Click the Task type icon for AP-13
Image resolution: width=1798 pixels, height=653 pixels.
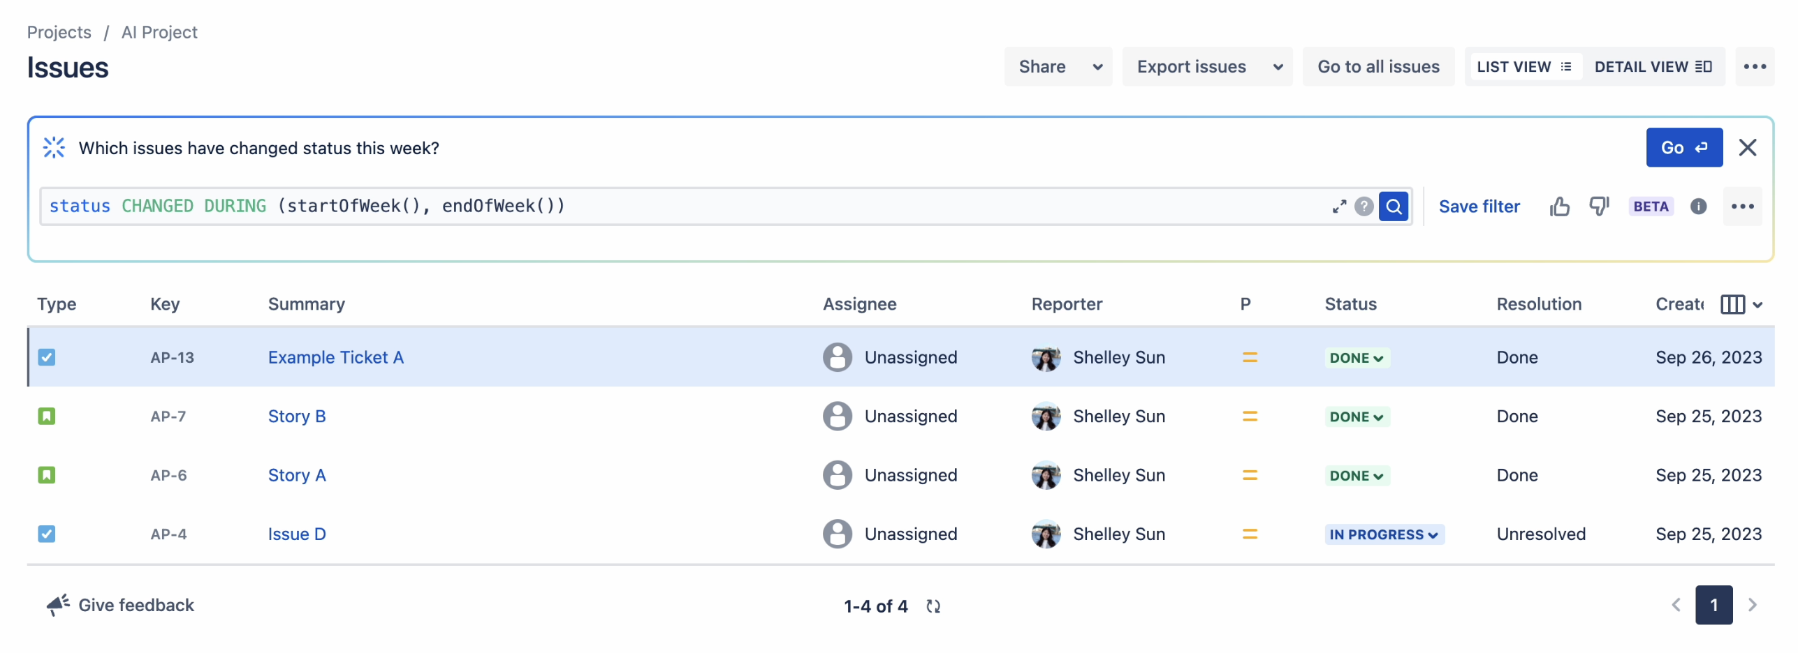47,356
